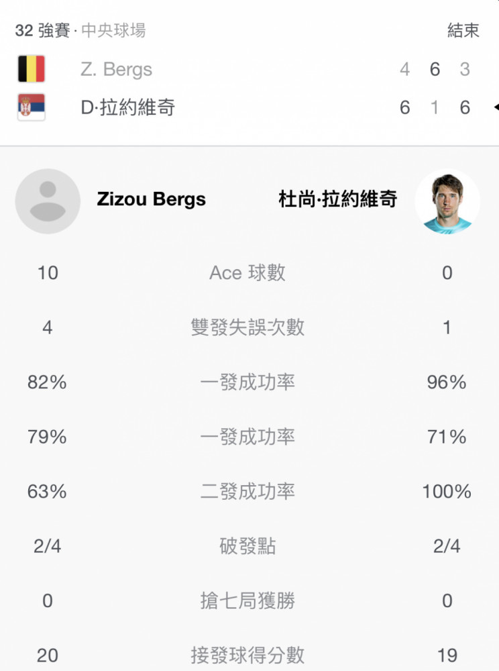Image resolution: width=499 pixels, height=671 pixels.
Task: Click the 中央球場 court label
Action: pos(113,30)
